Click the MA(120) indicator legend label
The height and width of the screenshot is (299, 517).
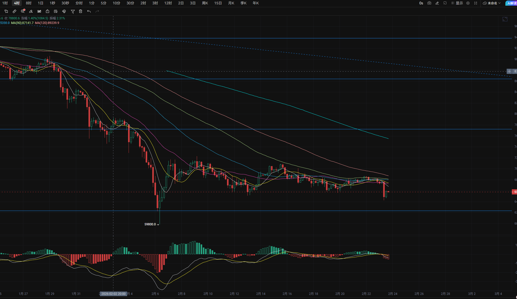[47, 23]
